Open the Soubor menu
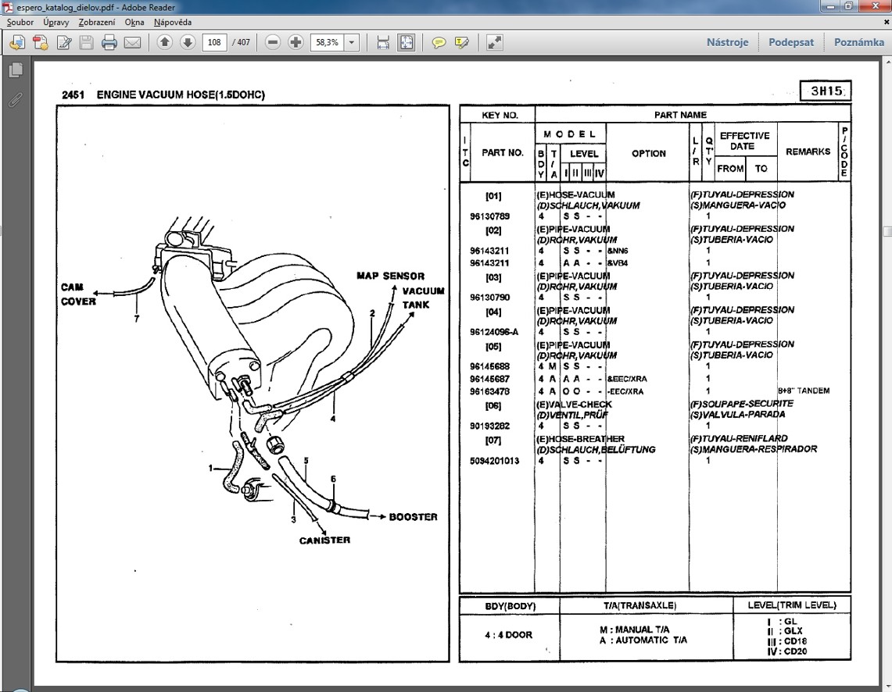 (20, 23)
